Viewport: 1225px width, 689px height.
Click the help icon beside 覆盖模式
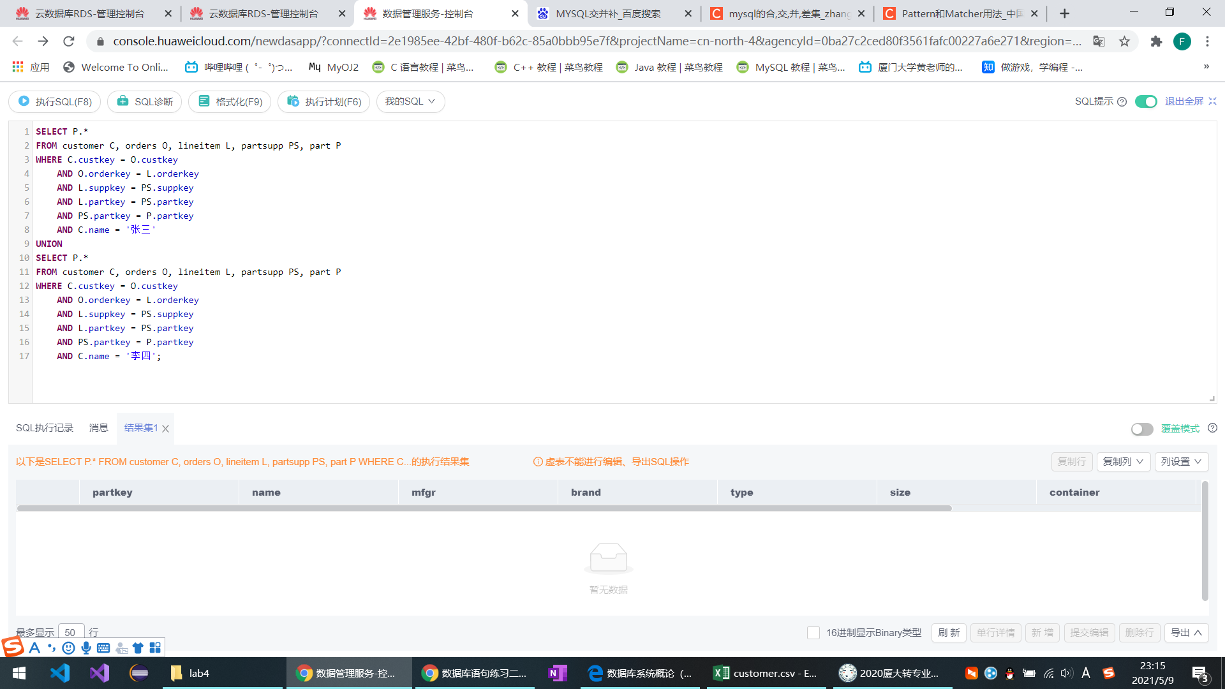point(1212,428)
